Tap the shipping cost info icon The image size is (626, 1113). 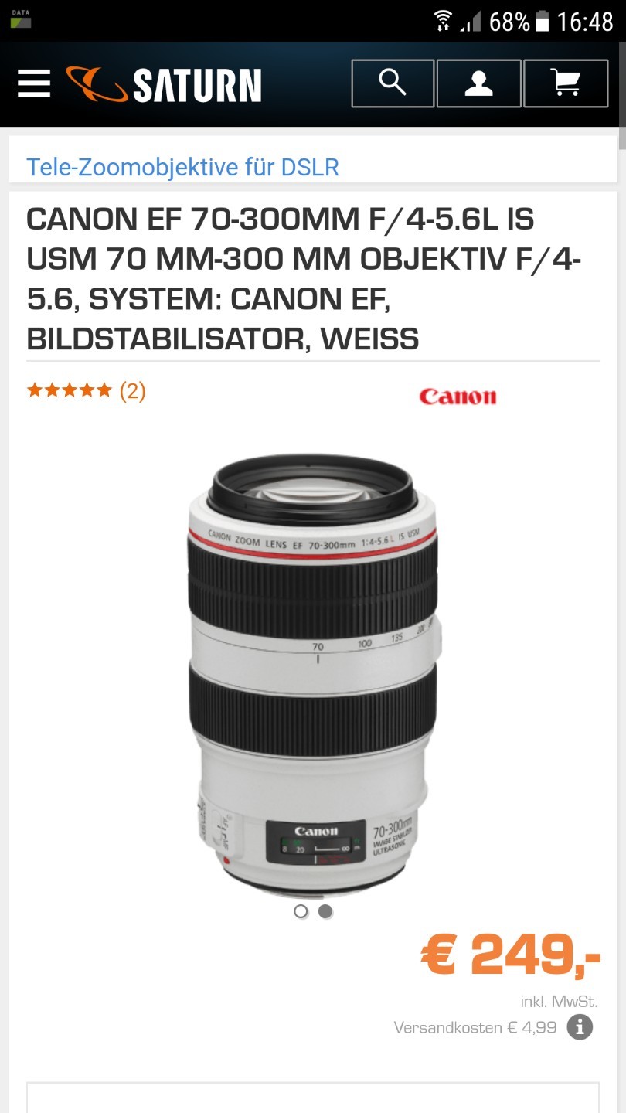click(x=580, y=1027)
